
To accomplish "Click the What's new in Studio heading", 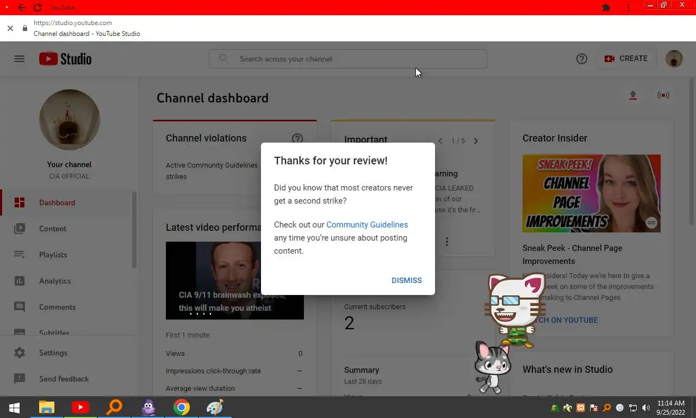I will (568, 370).
